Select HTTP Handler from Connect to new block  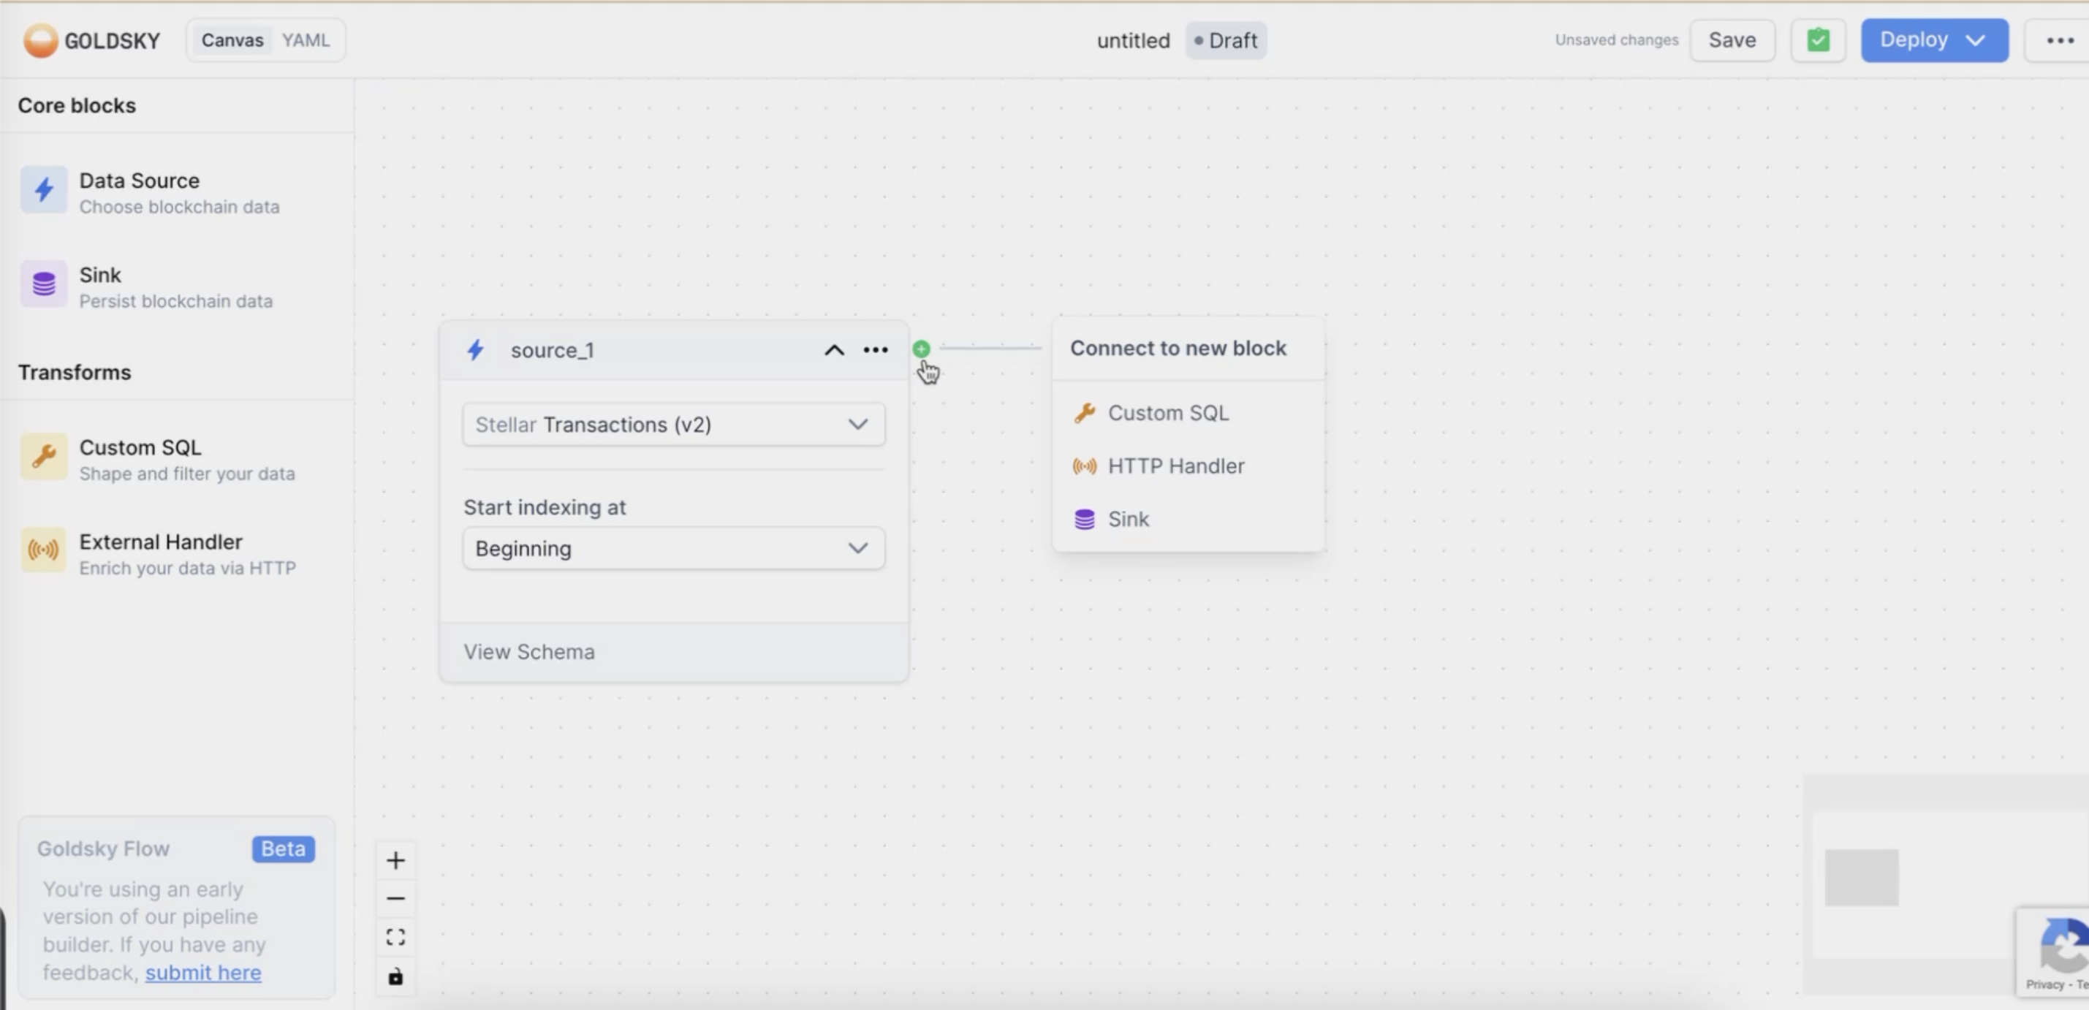tap(1178, 466)
